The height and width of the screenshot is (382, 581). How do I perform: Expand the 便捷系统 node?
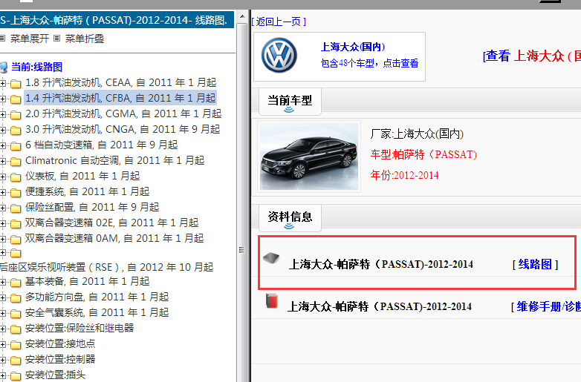coord(2,192)
